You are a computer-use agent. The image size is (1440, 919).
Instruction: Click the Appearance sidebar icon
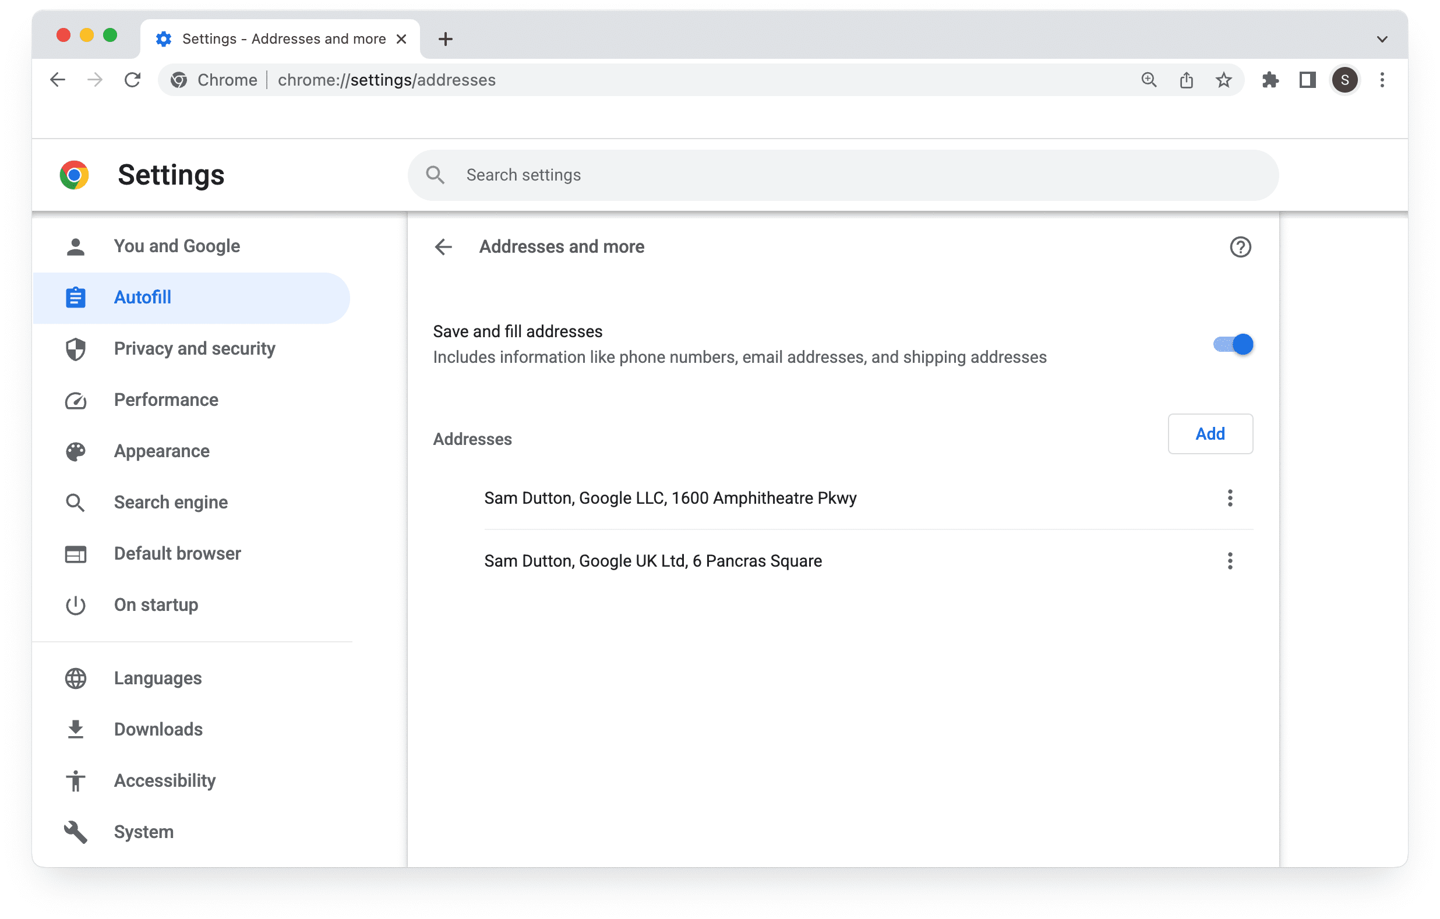(76, 451)
